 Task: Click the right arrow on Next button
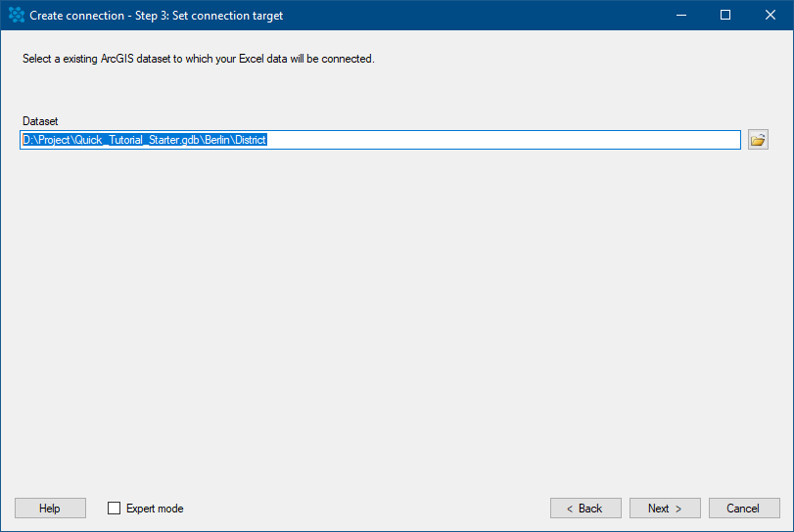[x=678, y=509]
